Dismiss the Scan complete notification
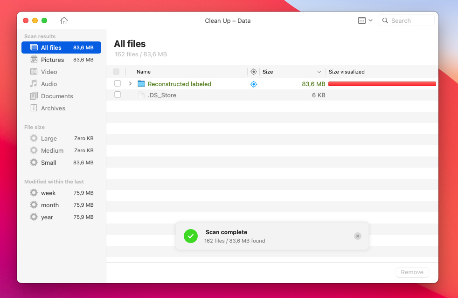 [x=358, y=236]
